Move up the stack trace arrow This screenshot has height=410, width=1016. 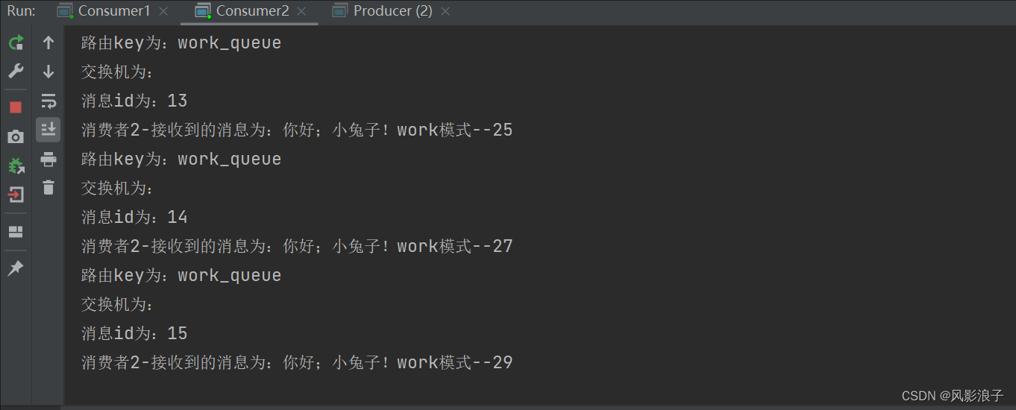point(48,43)
